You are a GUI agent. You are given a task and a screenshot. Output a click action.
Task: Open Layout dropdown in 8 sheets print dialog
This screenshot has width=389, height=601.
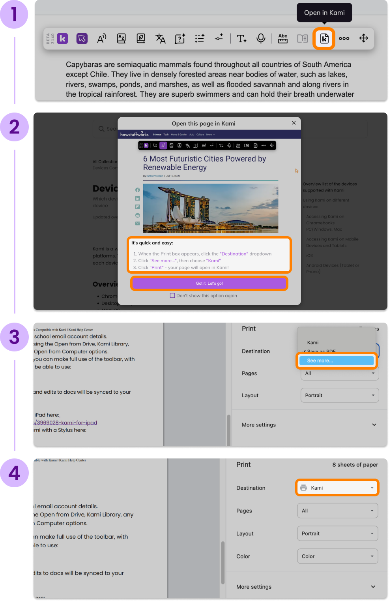337,533
